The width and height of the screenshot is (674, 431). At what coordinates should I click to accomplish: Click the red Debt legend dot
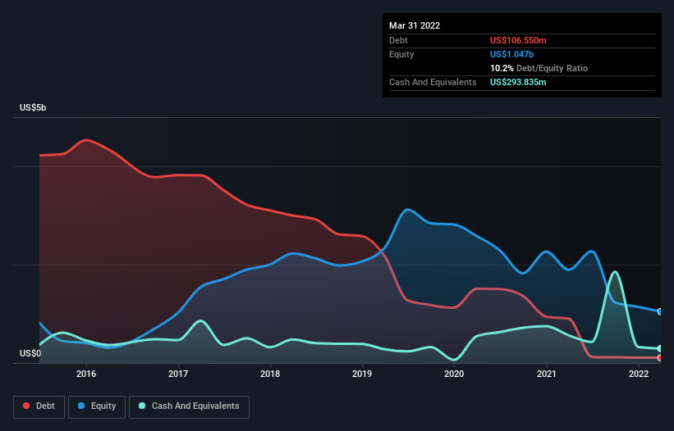pyautogui.click(x=26, y=406)
